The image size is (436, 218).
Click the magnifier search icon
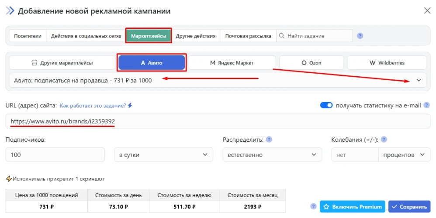(282, 36)
